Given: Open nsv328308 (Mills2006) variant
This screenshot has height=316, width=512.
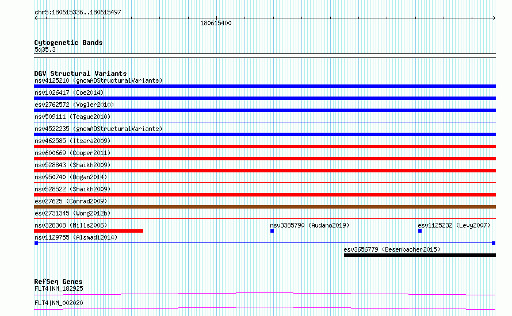Looking at the screenshot, I should coord(71,225).
